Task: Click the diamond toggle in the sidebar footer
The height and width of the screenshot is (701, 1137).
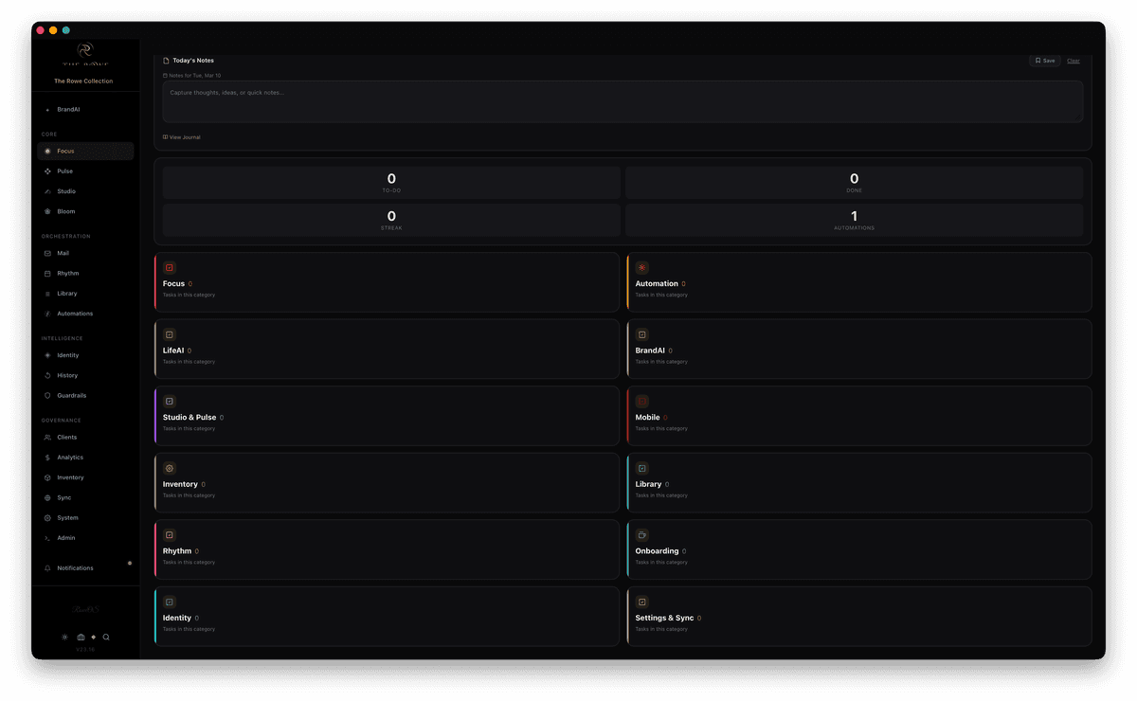Action: pos(93,637)
